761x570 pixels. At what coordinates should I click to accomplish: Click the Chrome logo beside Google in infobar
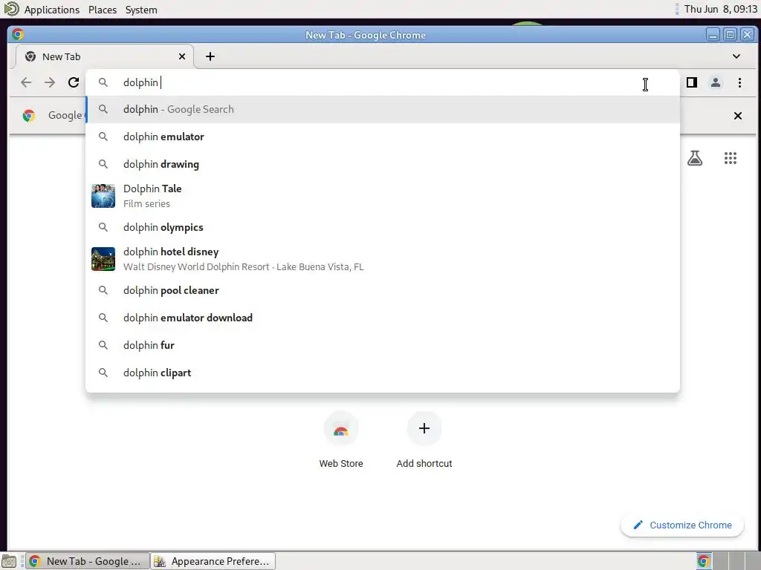click(x=29, y=115)
